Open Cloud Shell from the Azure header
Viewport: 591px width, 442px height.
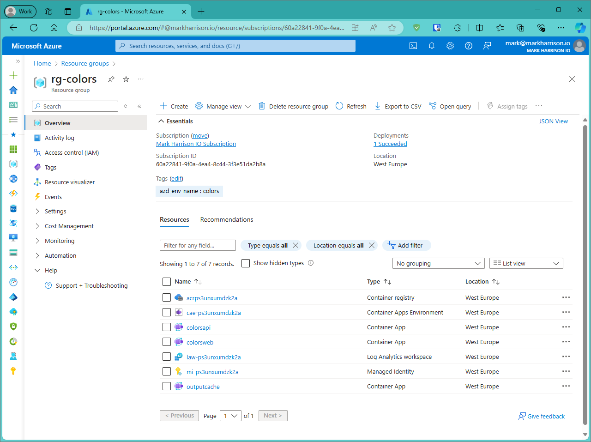click(413, 46)
